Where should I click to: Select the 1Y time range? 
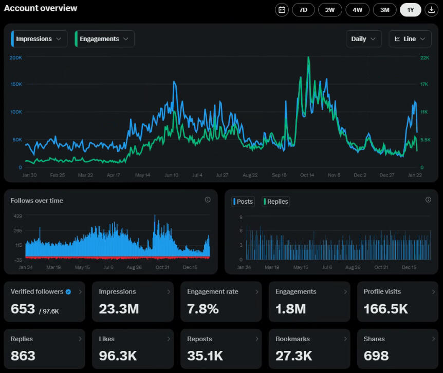coord(410,10)
